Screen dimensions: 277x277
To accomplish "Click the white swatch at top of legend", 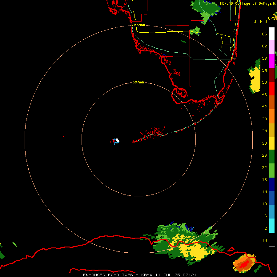I will point(272,34).
